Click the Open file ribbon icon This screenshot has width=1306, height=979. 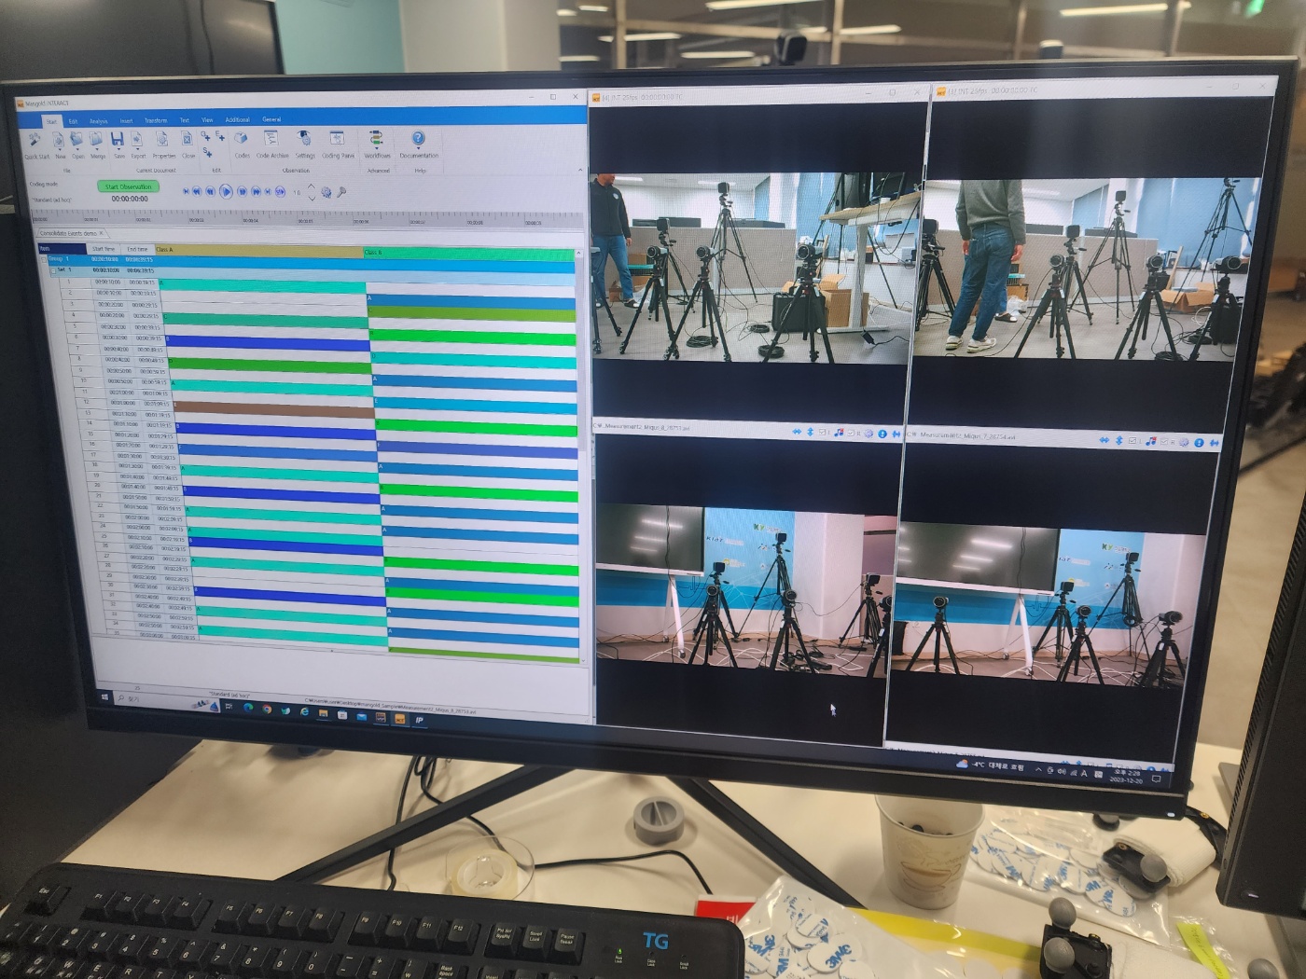[x=76, y=139]
